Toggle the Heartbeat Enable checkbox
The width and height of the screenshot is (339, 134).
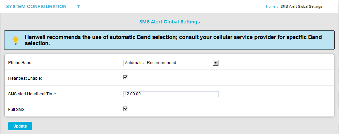coord(125,77)
